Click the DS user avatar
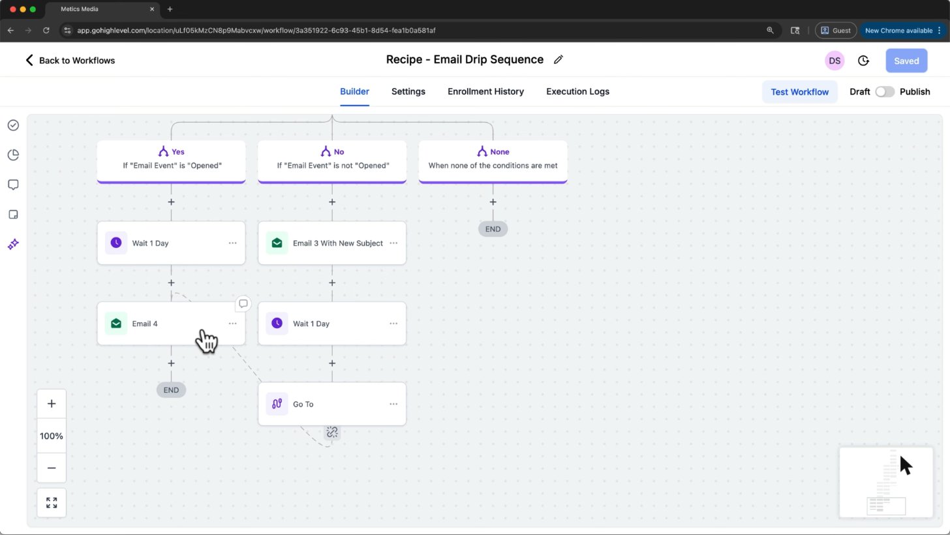The image size is (950, 535). (835, 61)
